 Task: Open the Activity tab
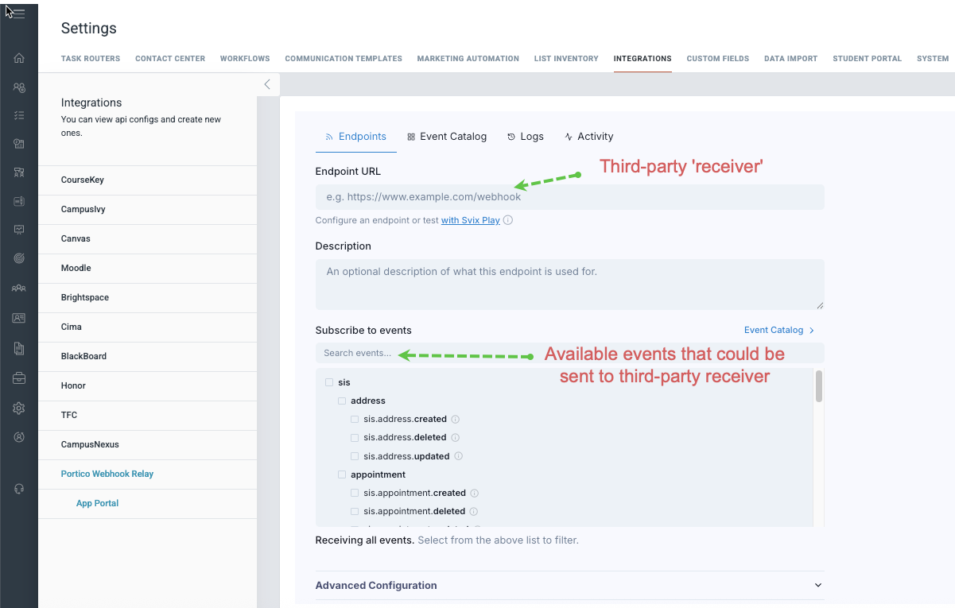point(589,137)
